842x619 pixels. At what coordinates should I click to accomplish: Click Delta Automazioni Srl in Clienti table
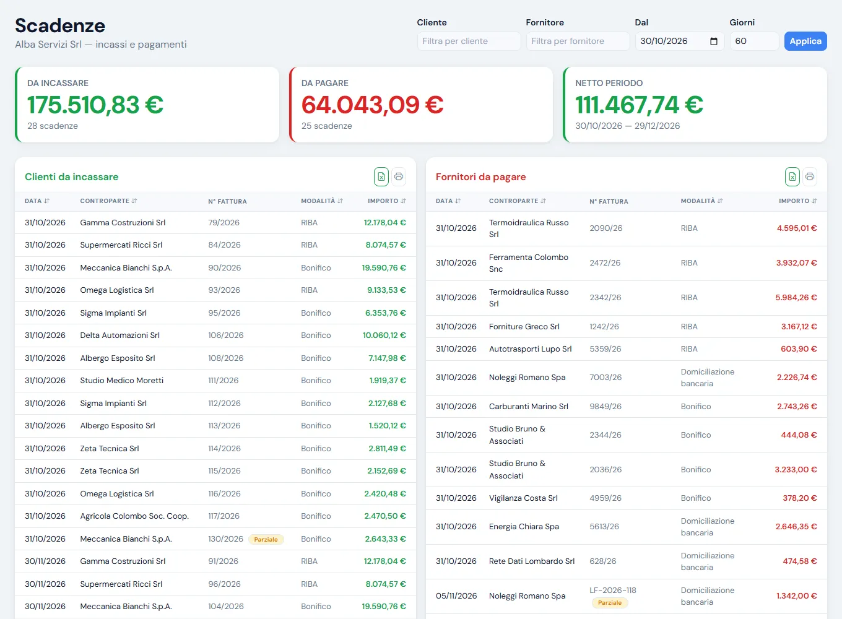click(x=119, y=335)
